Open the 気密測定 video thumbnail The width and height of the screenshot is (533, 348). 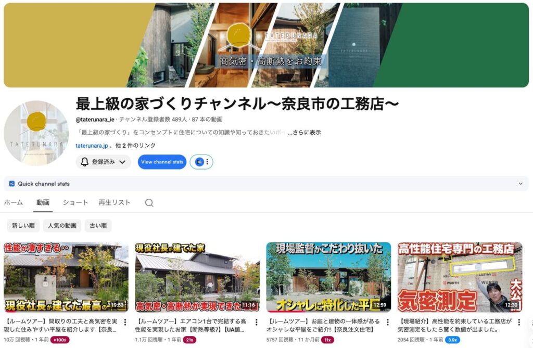click(x=460, y=277)
